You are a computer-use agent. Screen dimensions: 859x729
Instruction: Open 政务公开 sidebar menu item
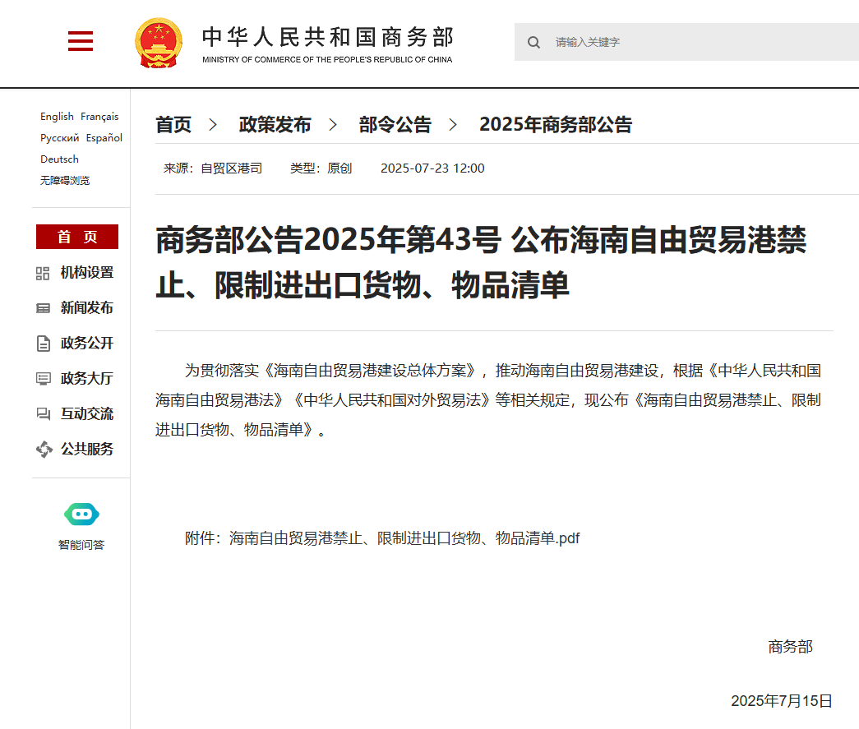86,344
